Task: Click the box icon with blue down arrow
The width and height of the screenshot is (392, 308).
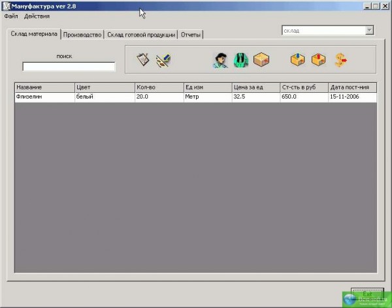Action: [298, 60]
